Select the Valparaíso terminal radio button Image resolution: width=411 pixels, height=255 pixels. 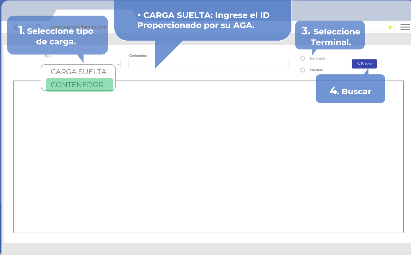point(302,70)
